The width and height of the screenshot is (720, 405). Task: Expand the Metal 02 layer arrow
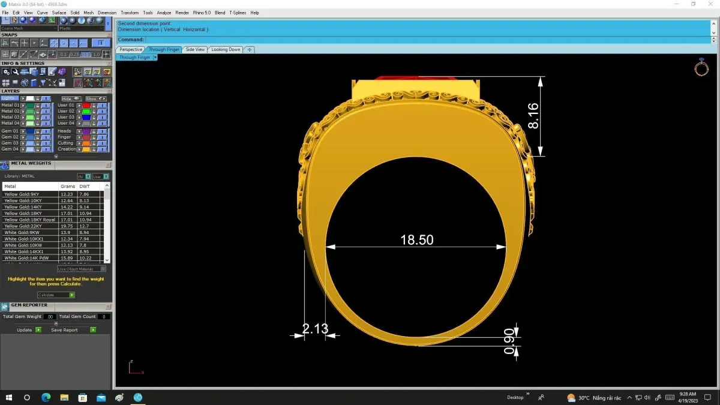click(x=23, y=112)
